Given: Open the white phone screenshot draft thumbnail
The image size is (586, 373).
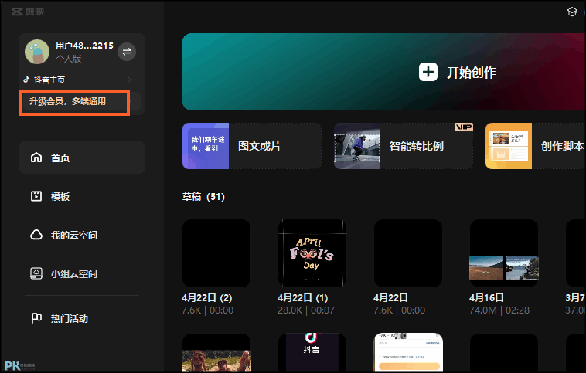Looking at the screenshot, I should click(x=408, y=352).
